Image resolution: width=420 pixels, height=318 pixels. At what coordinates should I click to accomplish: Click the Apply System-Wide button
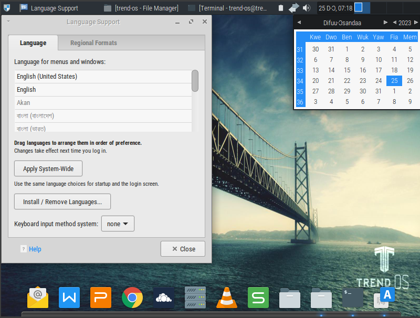click(x=48, y=169)
